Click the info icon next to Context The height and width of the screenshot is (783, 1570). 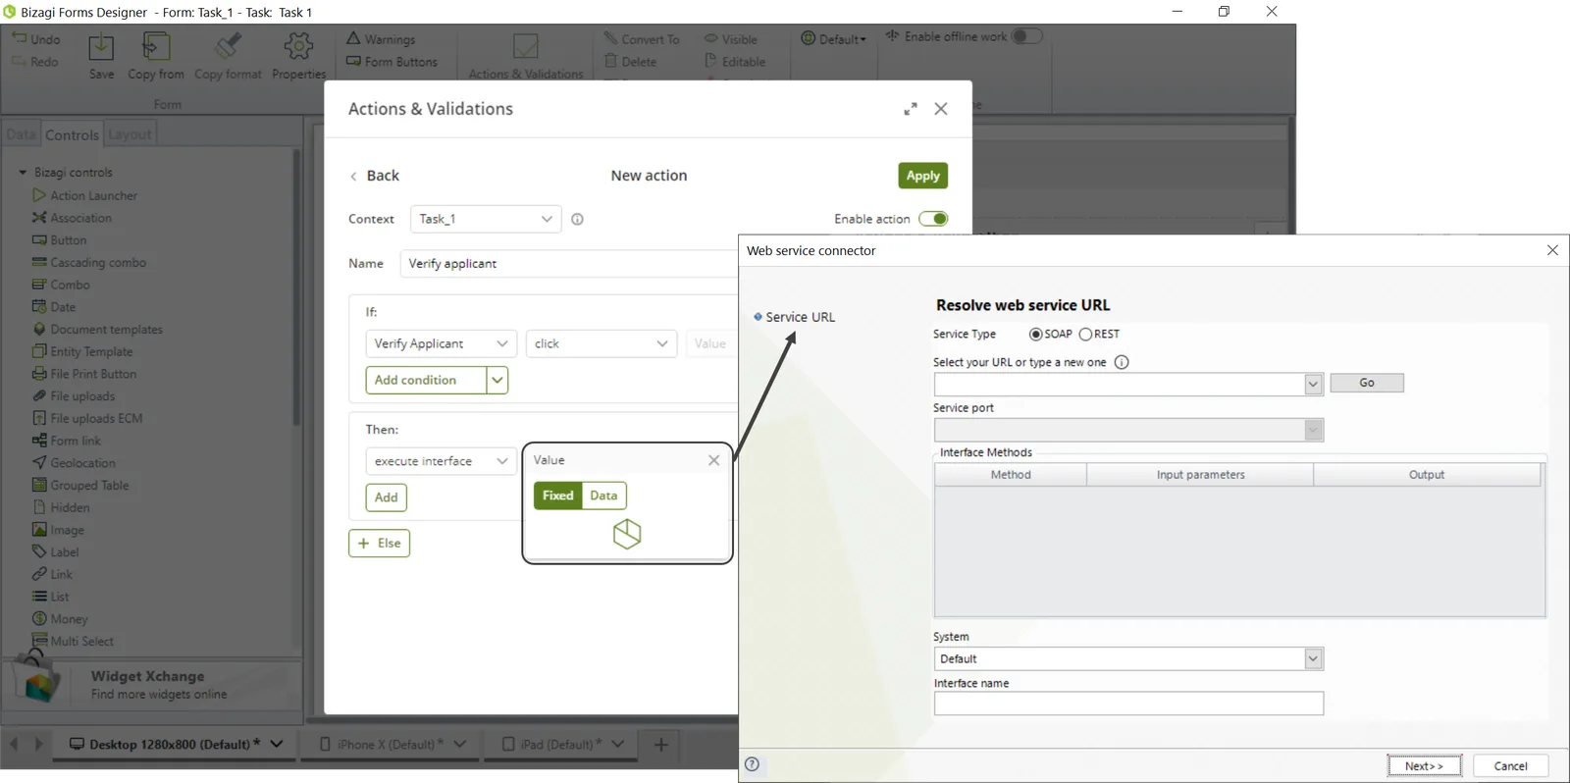click(x=577, y=219)
